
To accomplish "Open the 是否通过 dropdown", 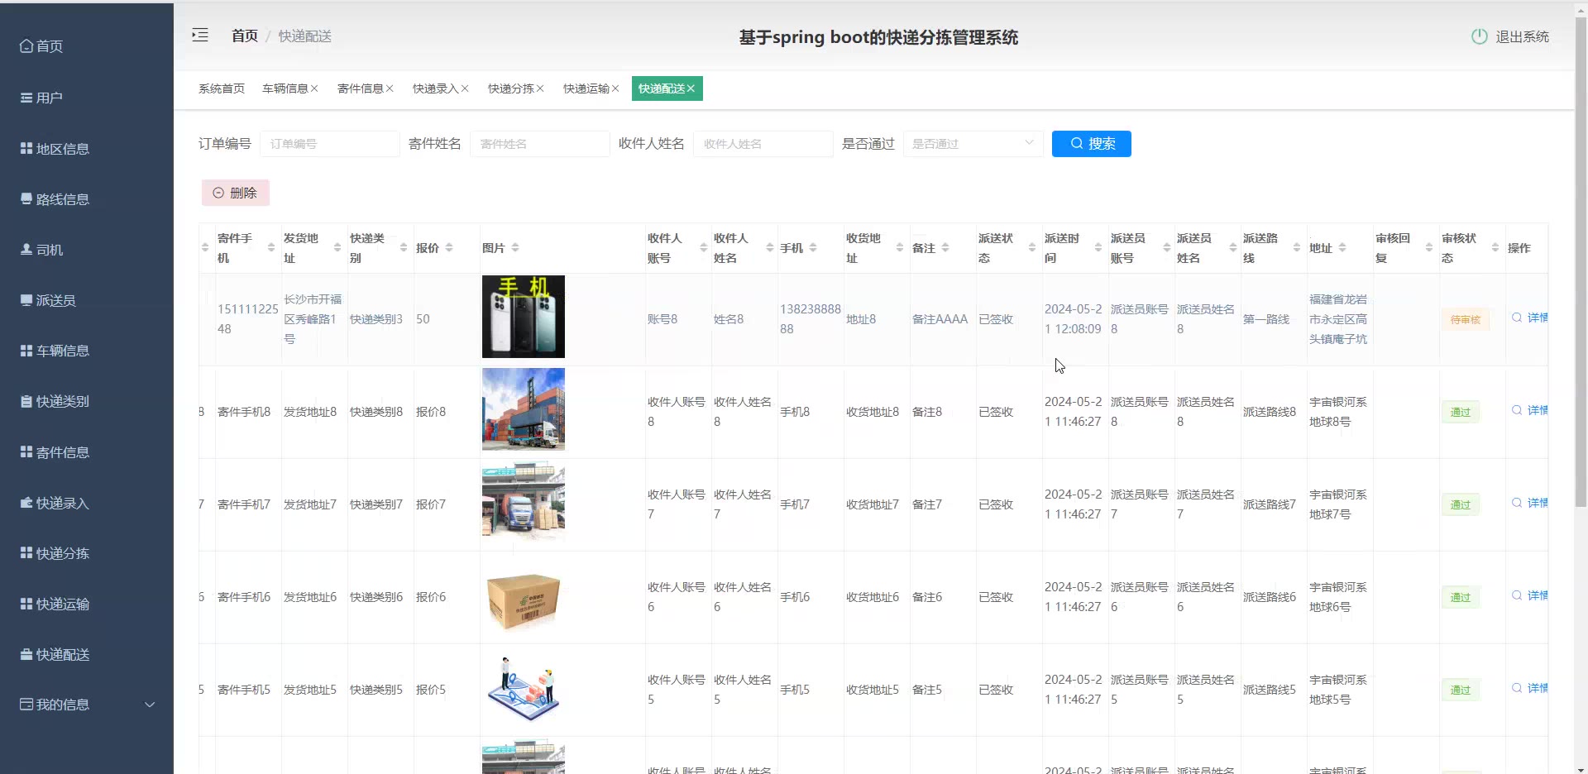I will click(x=973, y=144).
